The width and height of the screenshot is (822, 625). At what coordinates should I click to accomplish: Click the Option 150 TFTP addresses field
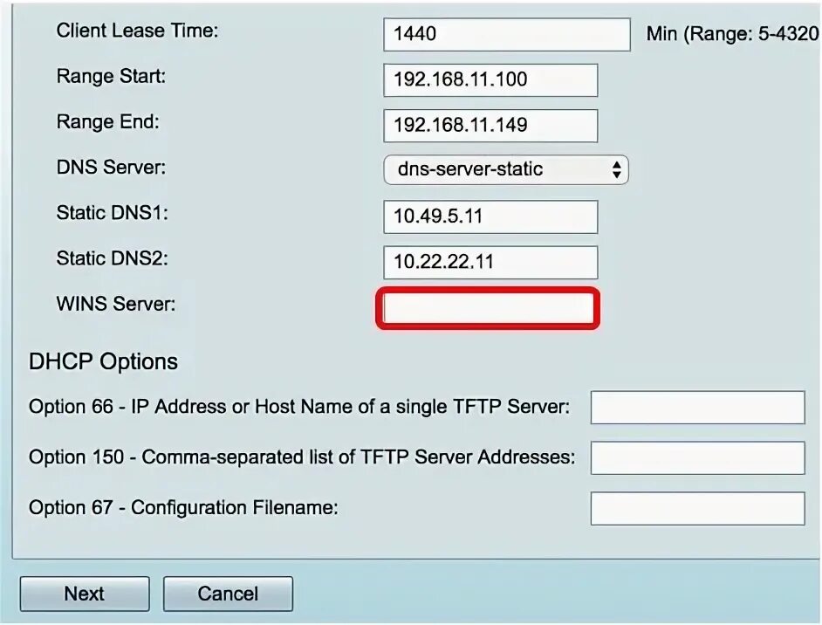698,457
